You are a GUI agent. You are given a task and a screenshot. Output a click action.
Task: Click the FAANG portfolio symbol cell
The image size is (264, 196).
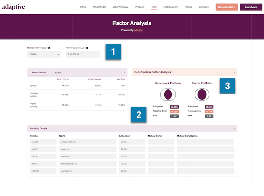[65, 86]
